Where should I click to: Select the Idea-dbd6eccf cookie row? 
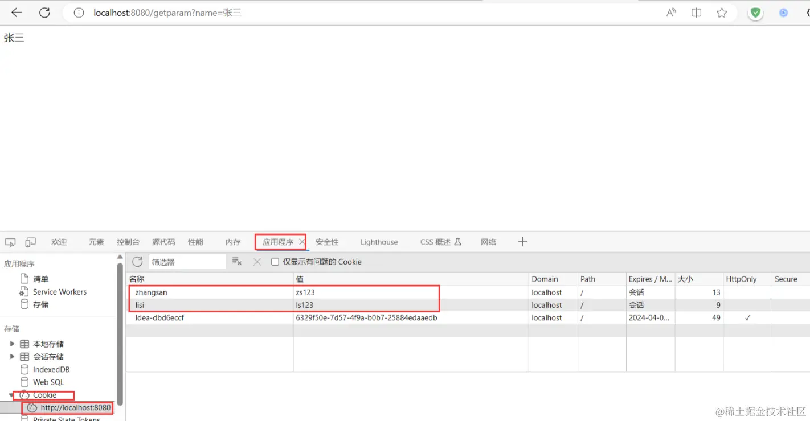(468, 318)
